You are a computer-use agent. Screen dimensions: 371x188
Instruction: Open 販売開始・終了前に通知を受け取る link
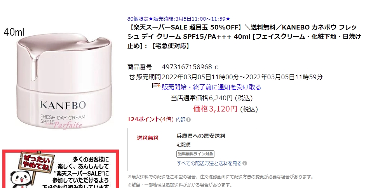[x=211, y=87]
